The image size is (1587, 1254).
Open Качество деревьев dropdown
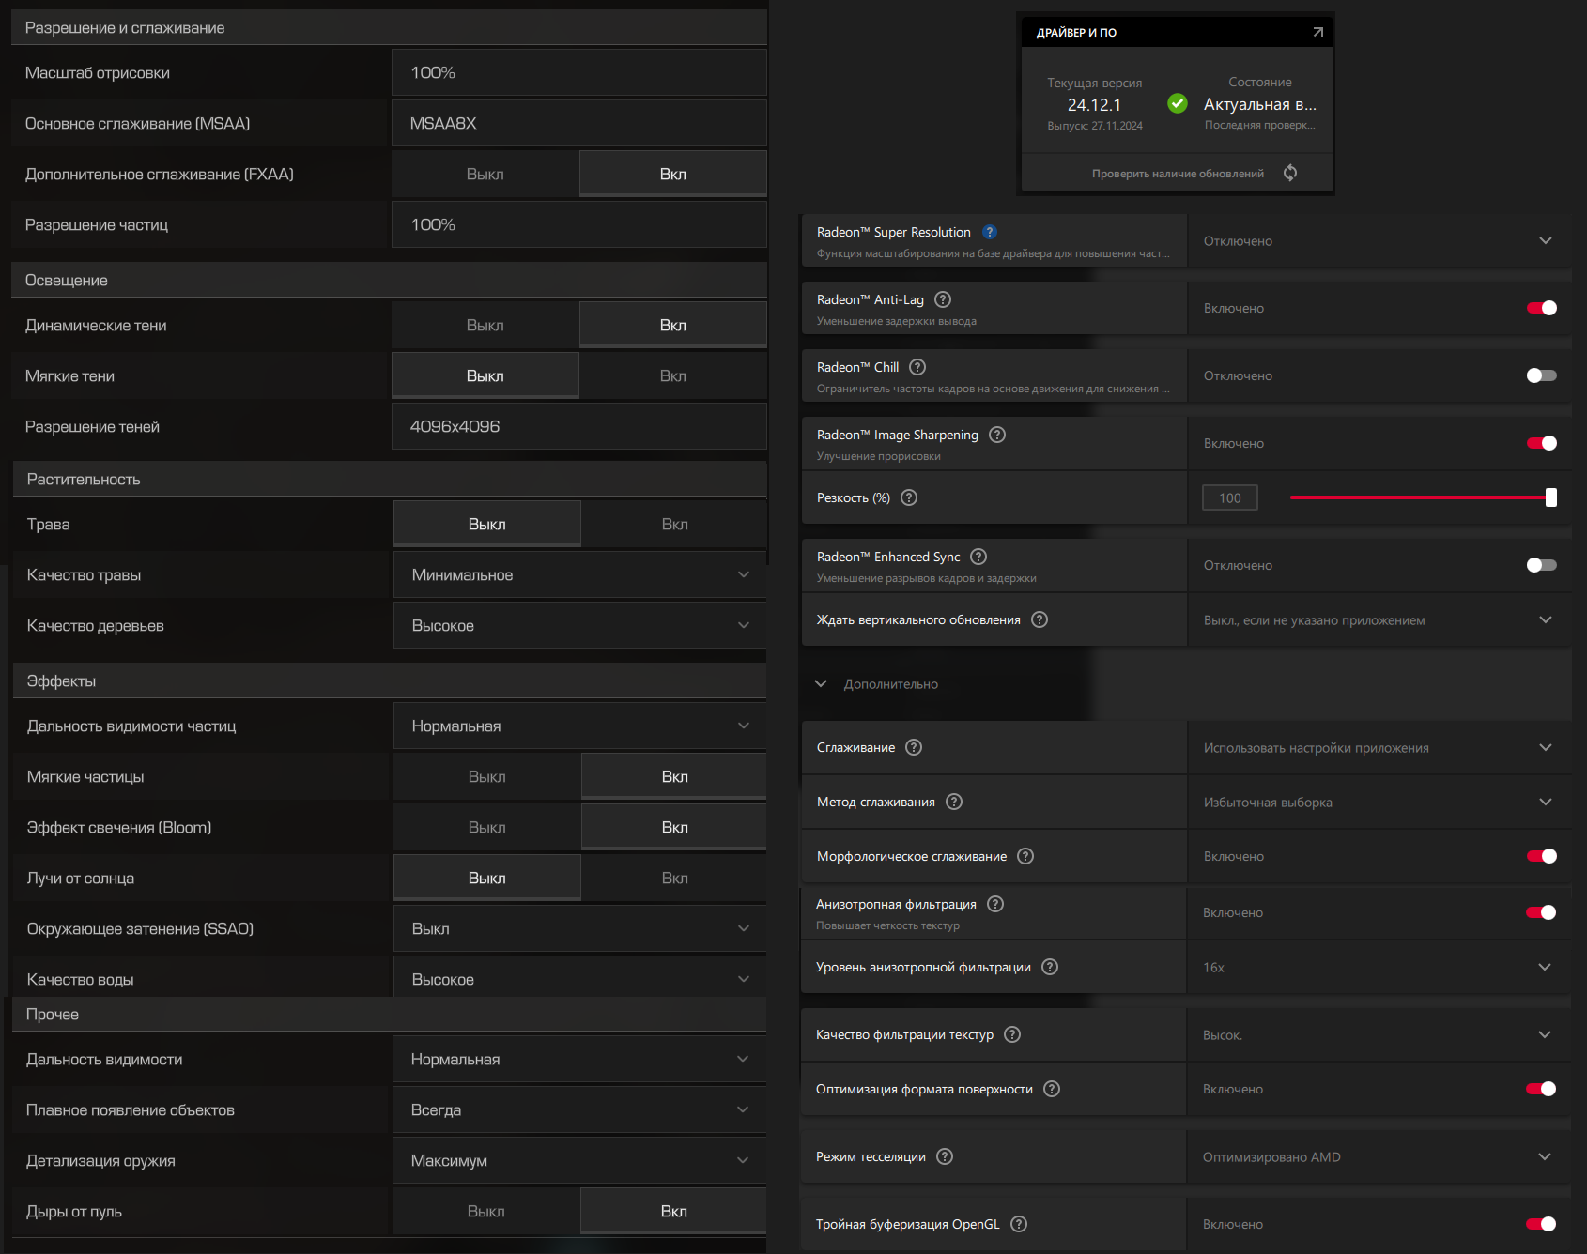tap(579, 625)
